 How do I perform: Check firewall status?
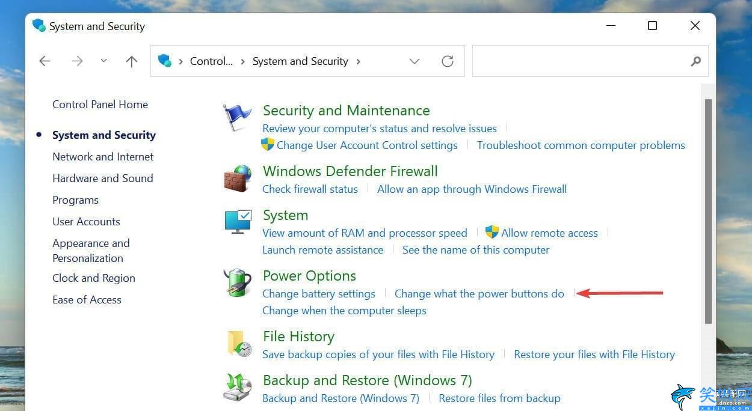tap(310, 189)
